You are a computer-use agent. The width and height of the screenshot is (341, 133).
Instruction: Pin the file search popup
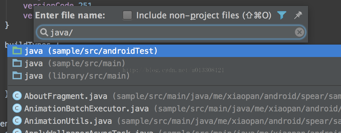click(x=298, y=15)
